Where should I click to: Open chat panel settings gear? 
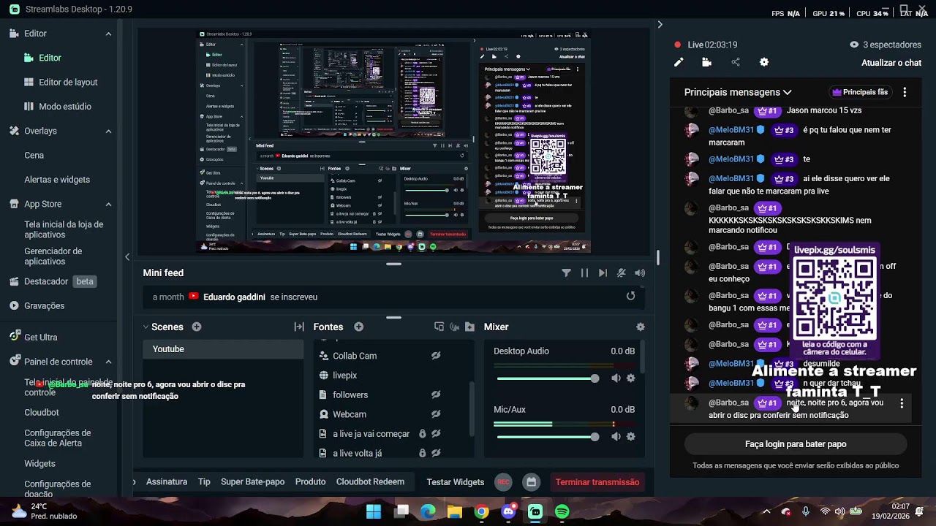click(x=764, y=63)
